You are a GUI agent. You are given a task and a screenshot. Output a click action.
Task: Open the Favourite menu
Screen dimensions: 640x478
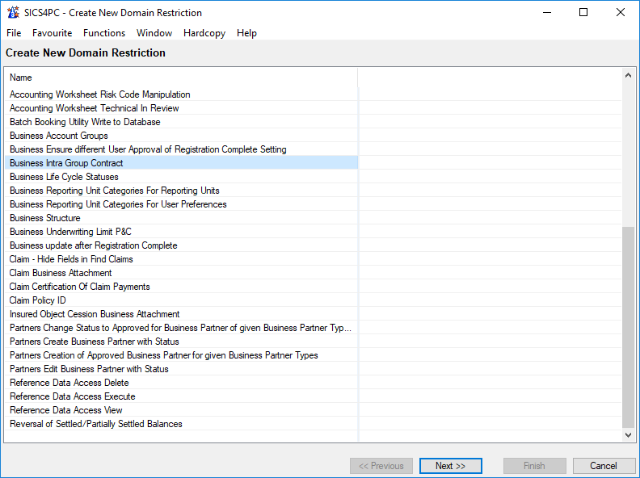coord(52,33)
